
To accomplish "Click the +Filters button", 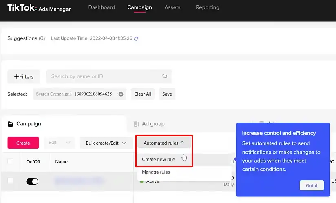I will (x=24, y=77).
